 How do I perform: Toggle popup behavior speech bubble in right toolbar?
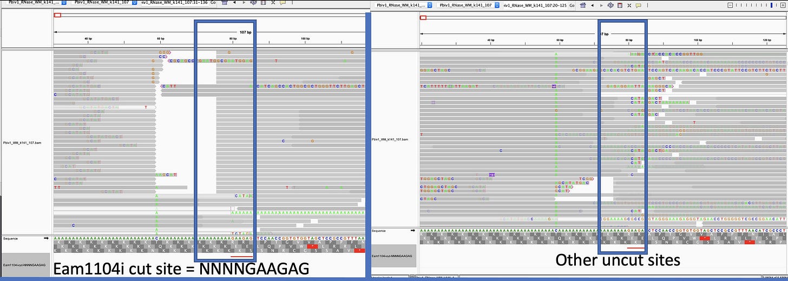coord(638,5)
